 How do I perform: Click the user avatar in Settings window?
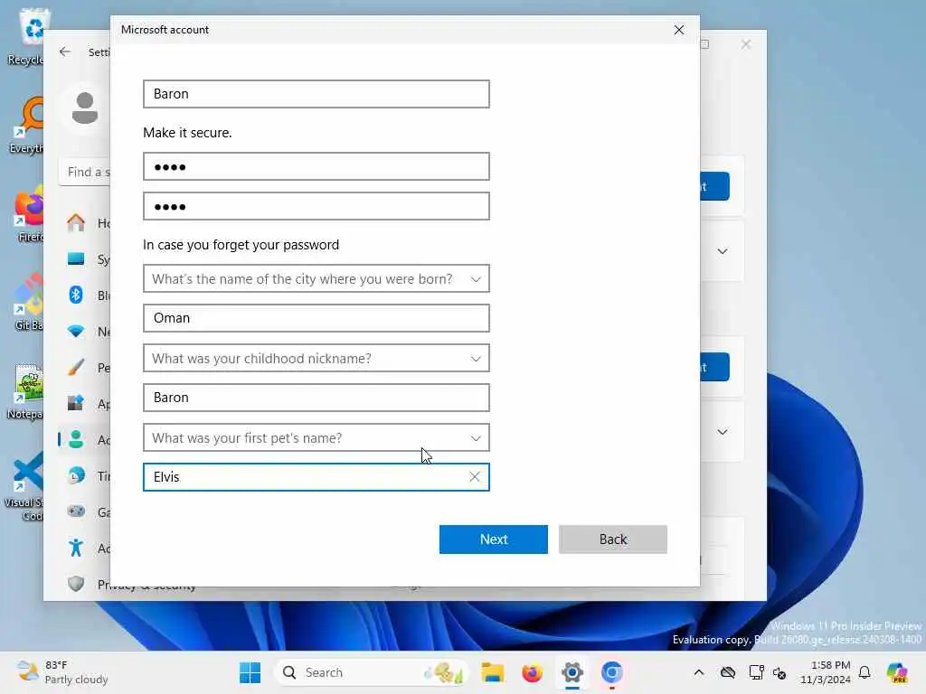84,108
